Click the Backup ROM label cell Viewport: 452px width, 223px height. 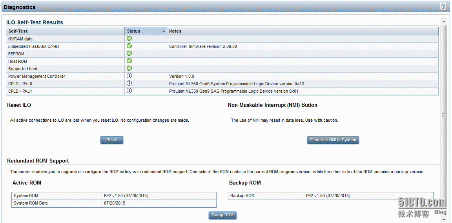(266, 196)
